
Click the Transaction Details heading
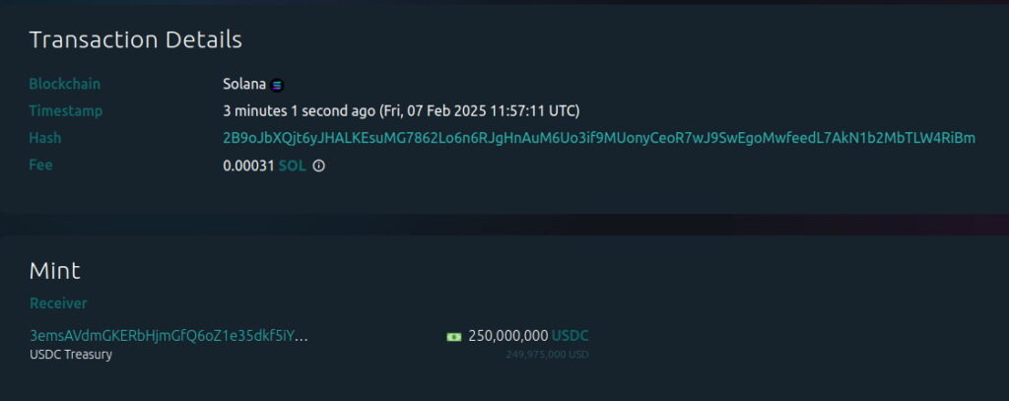pyautogui.click(x=135, y=40)
